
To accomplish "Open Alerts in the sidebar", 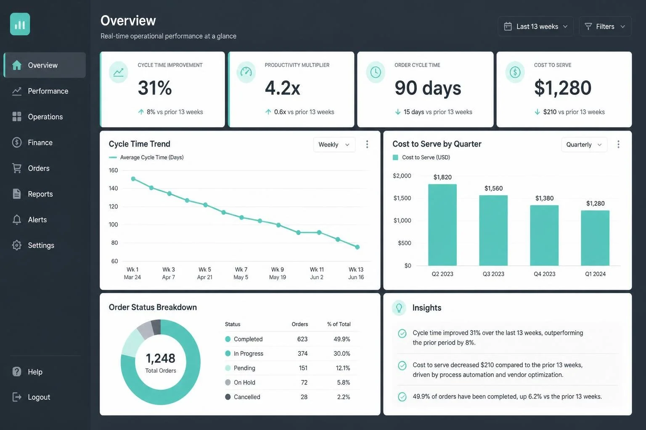I will point(45,220).
